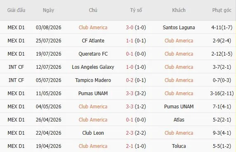Open the CF Atlante team link
Screen dimensions: 236x152
point(93,41)
